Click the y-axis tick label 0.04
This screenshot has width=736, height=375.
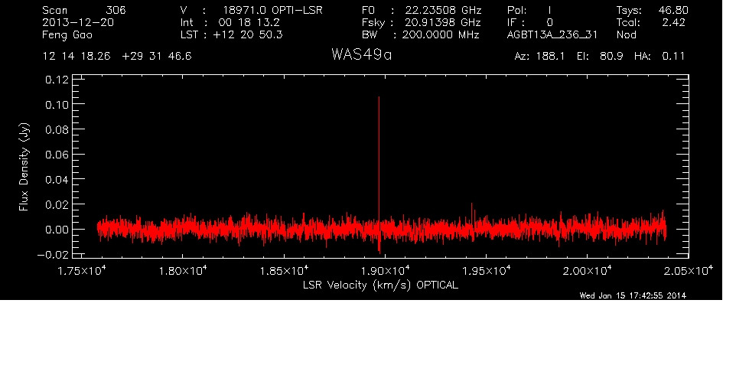click(57, 180)
